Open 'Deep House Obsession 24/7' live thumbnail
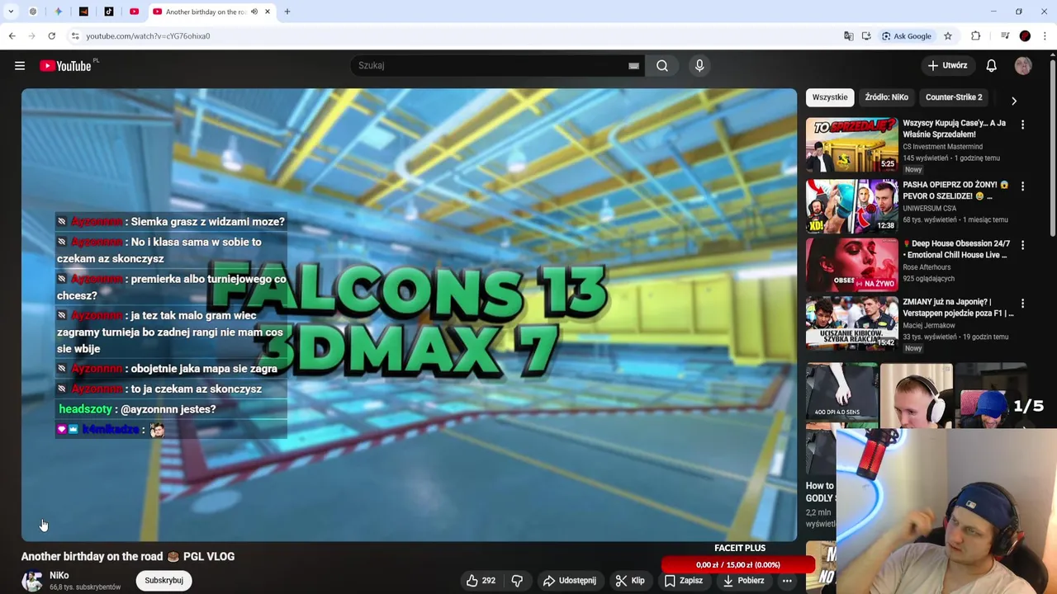The image size is (1057, 594). pyautogui.click(x=851, y=265)
